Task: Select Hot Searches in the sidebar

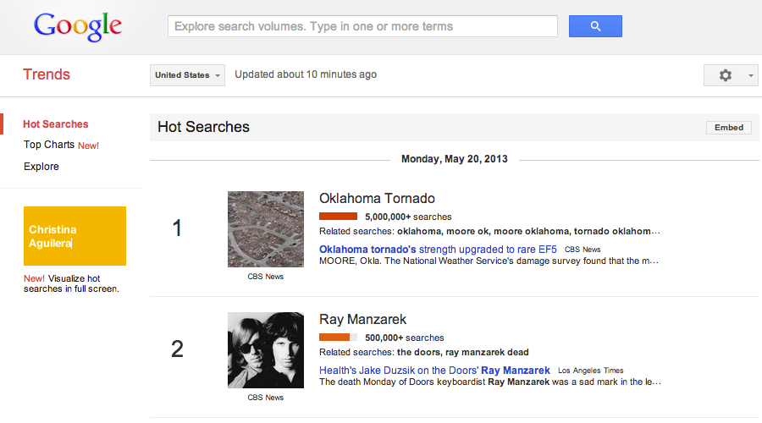Action: [x=56, y=124]
